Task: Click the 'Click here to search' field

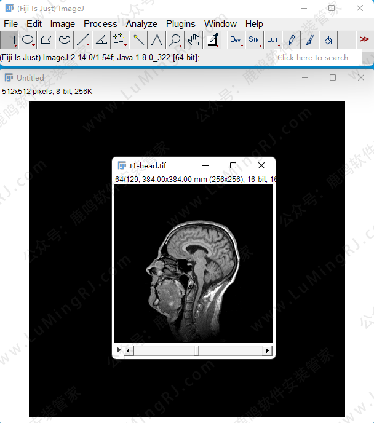Action: [x=312, y=58]
